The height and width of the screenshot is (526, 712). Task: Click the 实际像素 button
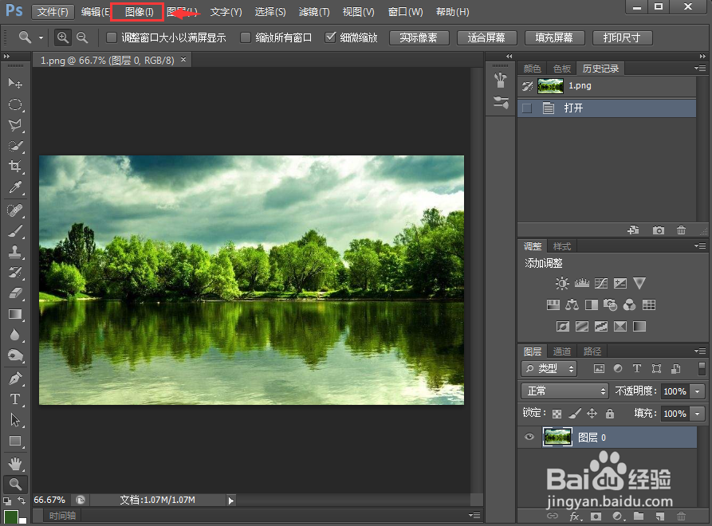419,37
